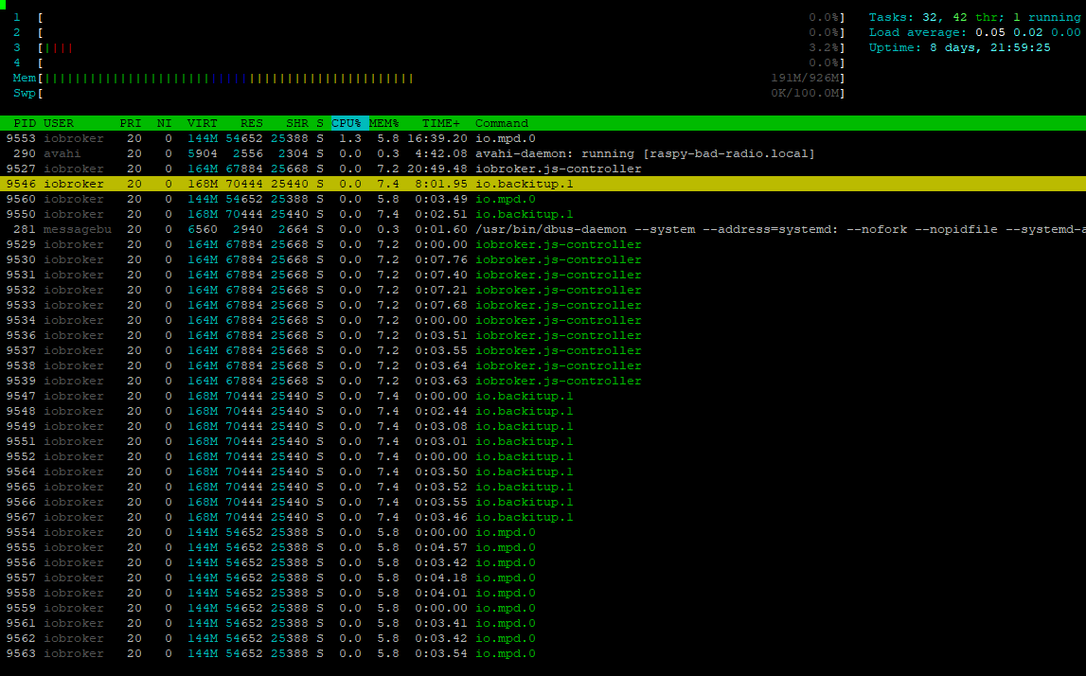The height and width of the screenshot is (676, 1086).
Task: Sort by the VIRT column header
Action: point(203,123)
